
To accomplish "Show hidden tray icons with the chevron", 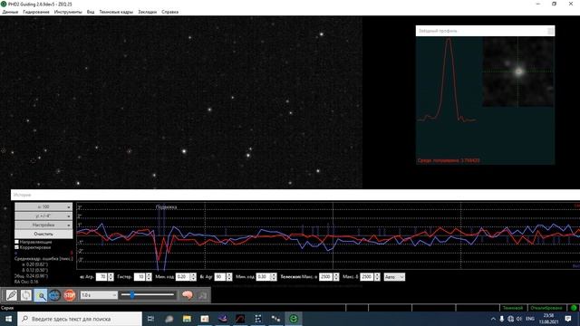I will (493, 319).
